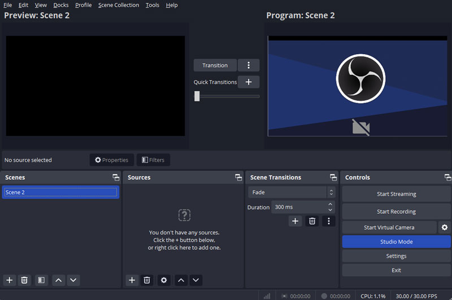The width and height of the screenshot is (452, 300).
Task: Open source Filters button
Action: 153,160
